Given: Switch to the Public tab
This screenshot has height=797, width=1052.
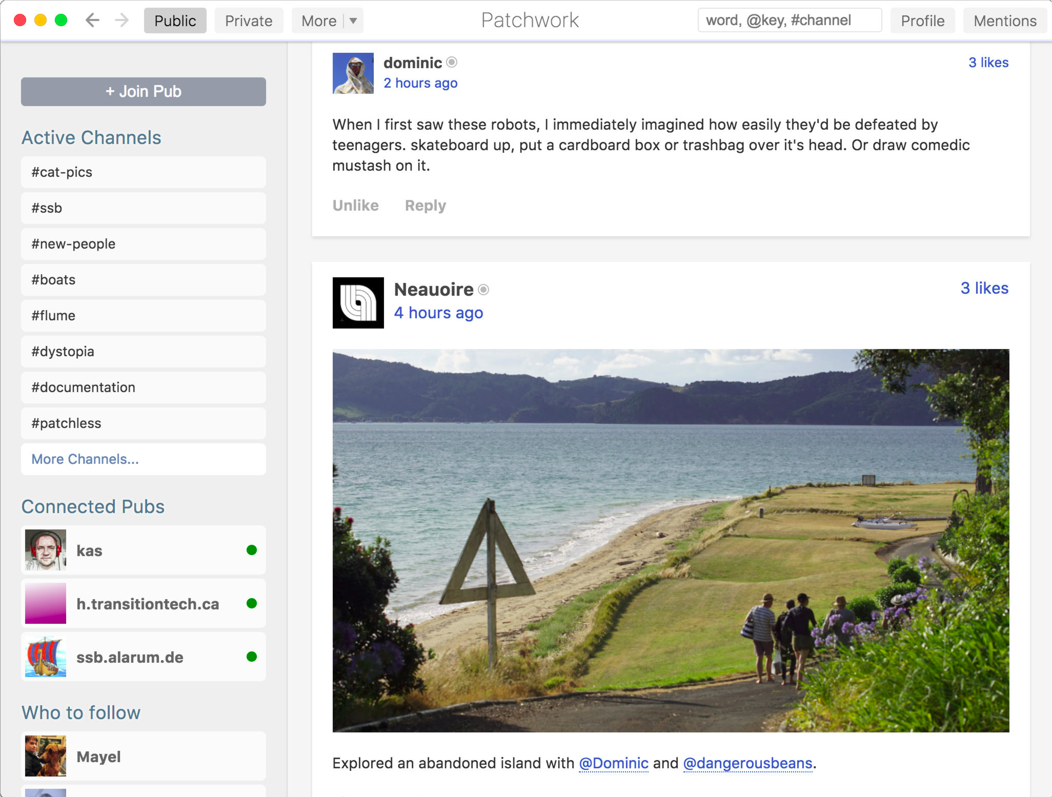Looking at the screenshot, I should (x=175, y=21).
